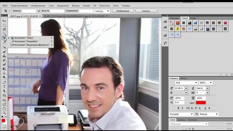Toggle strikethrough text style
The height and width of the screenshot is (131, 233).
point(209,108)
